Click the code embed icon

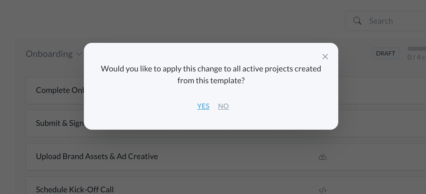[323, 190]
